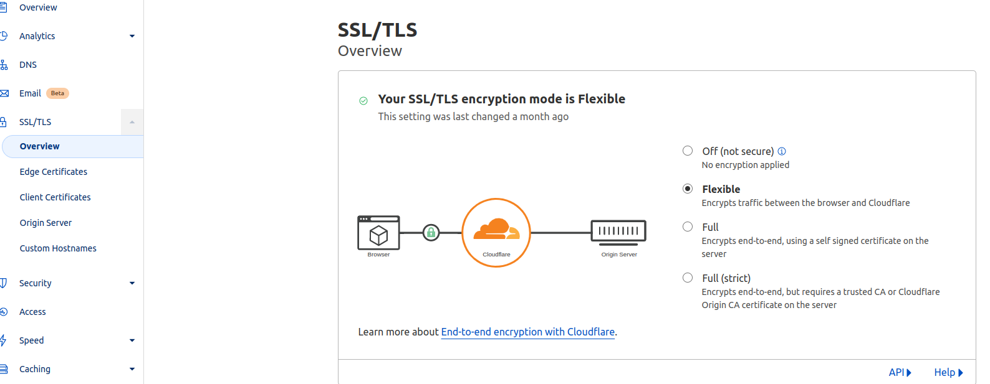Open End-to-end encryption with Cloudflare link
The image size is (990, 384).
[527, 332]
